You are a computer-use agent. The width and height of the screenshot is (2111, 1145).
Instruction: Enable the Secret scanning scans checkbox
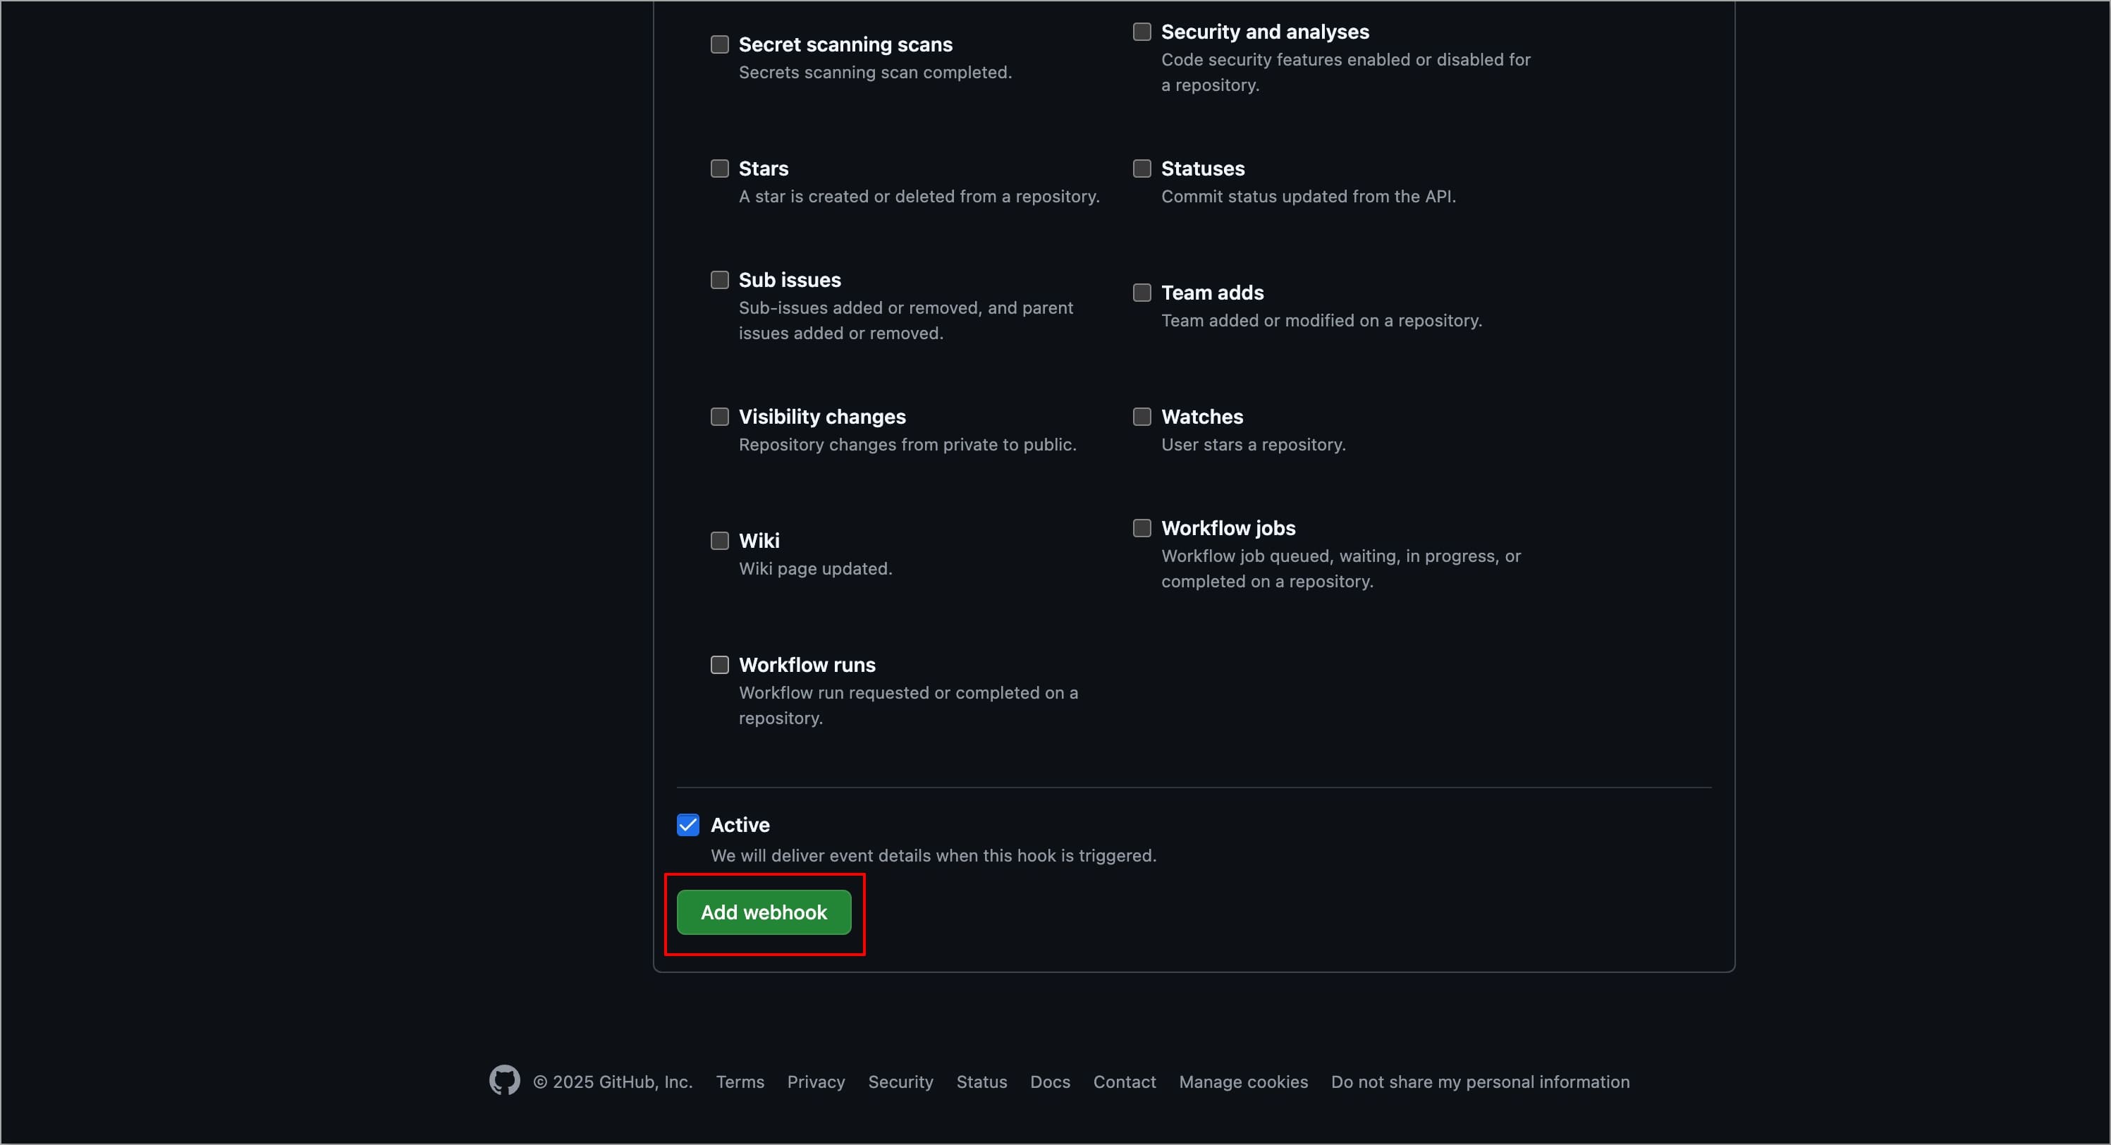tap(719, 44)
